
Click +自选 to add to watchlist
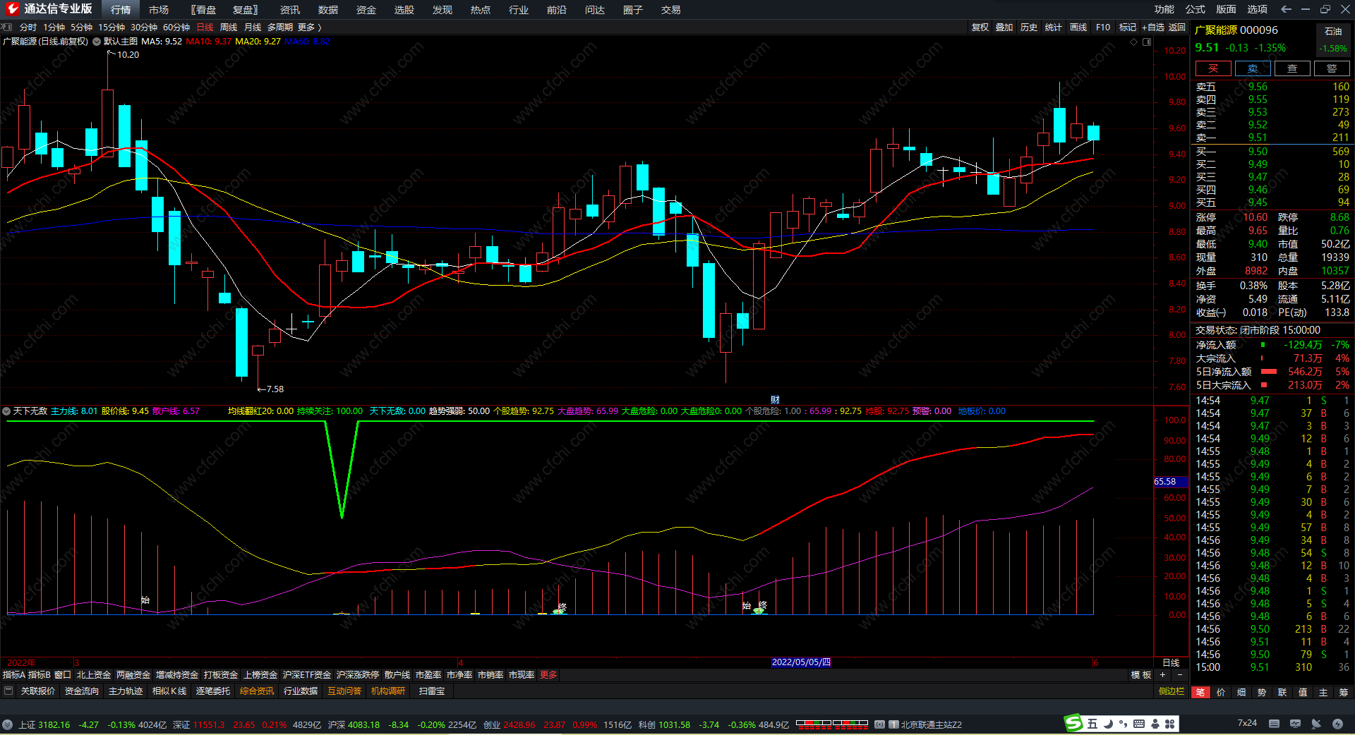(x=1153, y=27)
